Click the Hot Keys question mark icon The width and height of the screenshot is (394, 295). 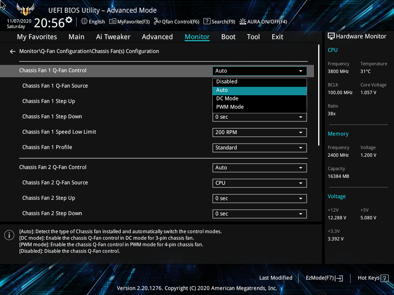[x=384, y=278]
